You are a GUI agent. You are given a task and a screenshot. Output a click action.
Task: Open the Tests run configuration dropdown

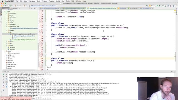click(x=152, y=6)
